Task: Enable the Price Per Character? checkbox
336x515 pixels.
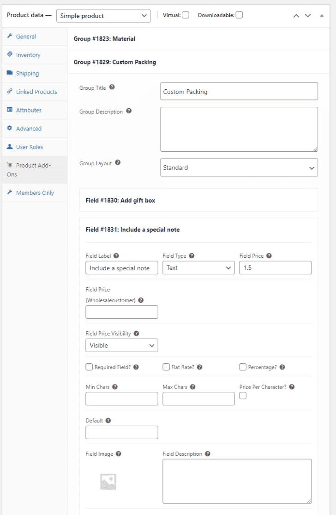Action: tap(243, 396)
